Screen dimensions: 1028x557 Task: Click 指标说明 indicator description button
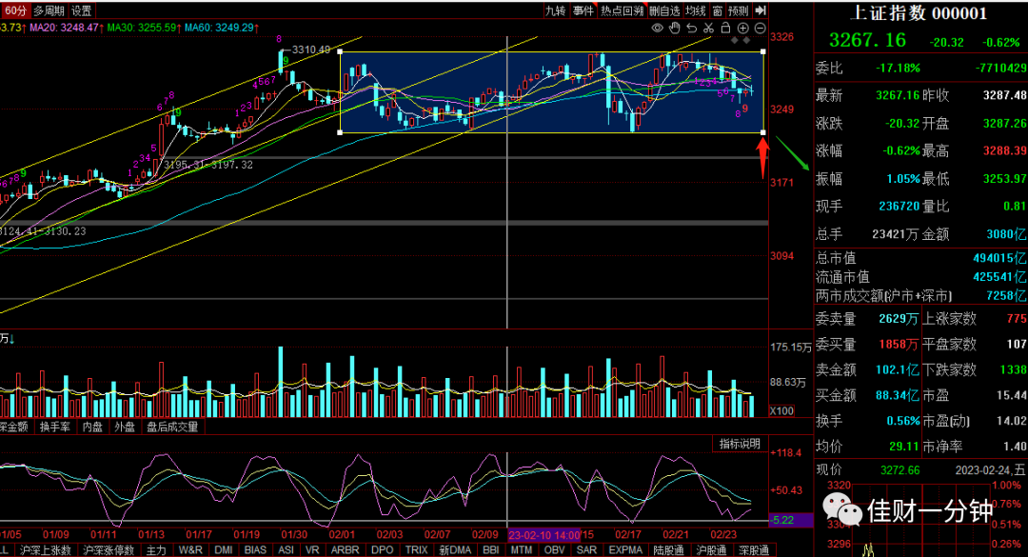(740, 444)
